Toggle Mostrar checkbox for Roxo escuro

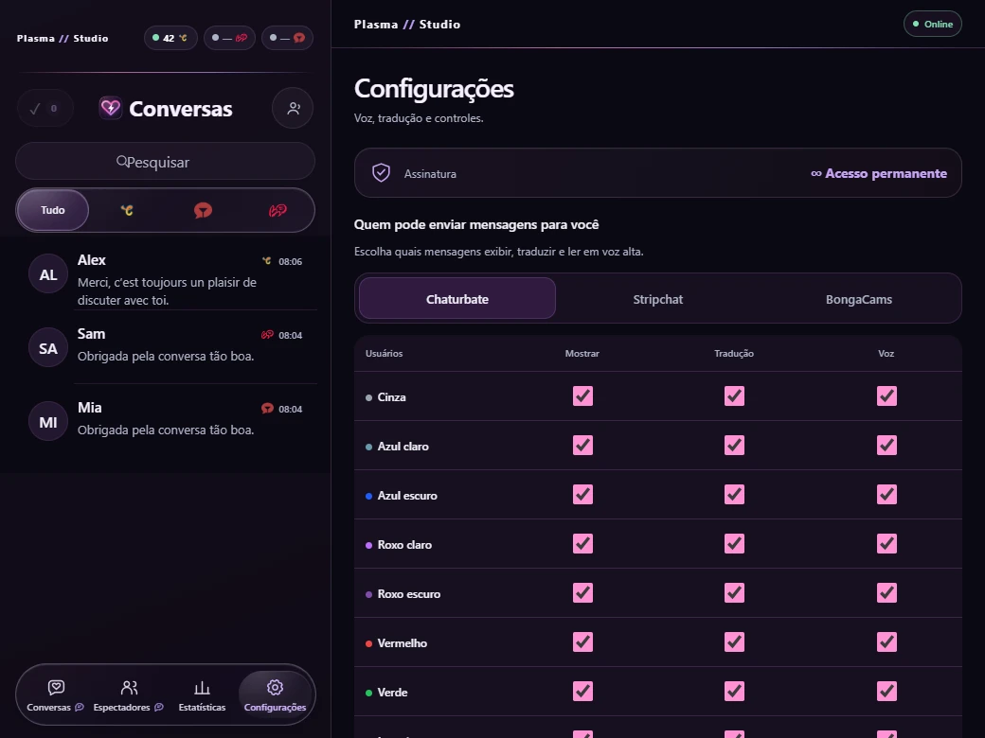pos(583,592)
